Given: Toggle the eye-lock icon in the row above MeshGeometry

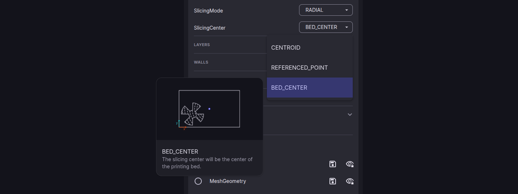Looking at the screenshot, I should click(350, 164).
